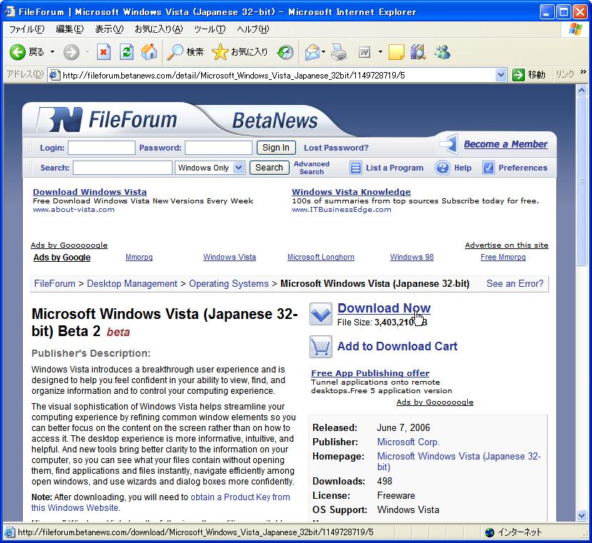Stop page loading with red X icon
This screenshot has height=543, width=592.
coord(103,52)
